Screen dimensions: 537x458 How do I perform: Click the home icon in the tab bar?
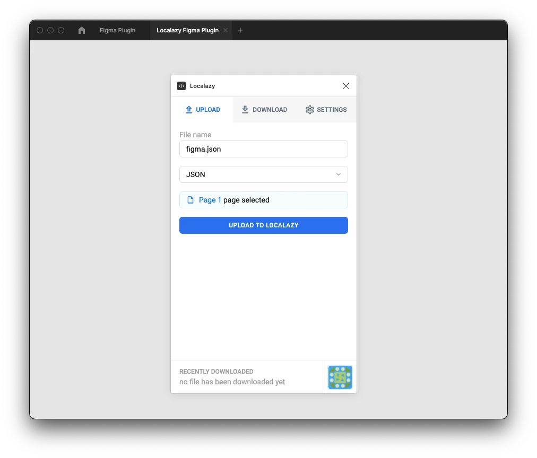click(81, 30)
